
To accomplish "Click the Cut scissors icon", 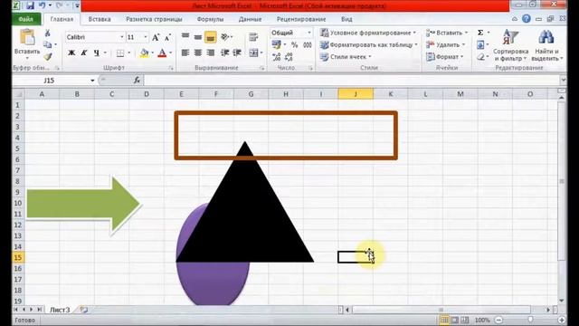I will click(47, 33).
